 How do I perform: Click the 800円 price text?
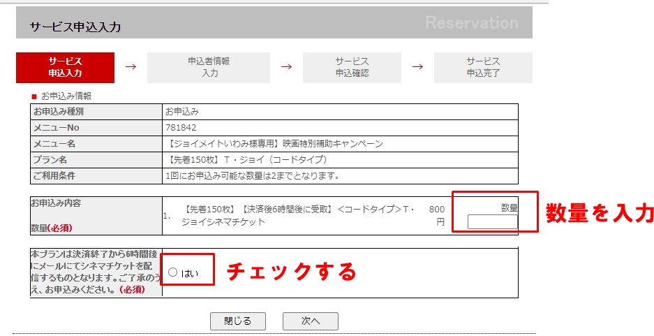[x=437, y=215]
